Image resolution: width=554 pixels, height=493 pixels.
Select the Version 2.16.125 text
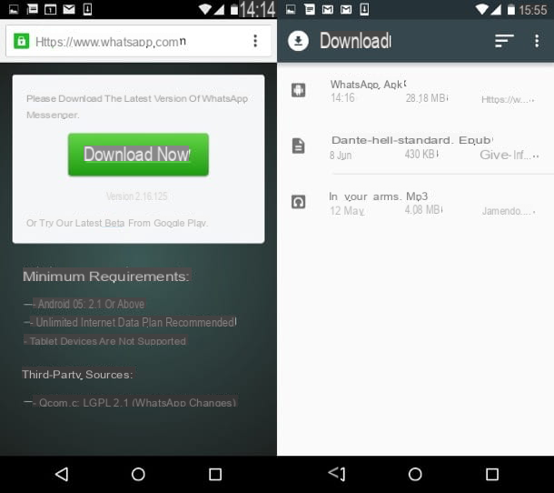coord(137,196)
